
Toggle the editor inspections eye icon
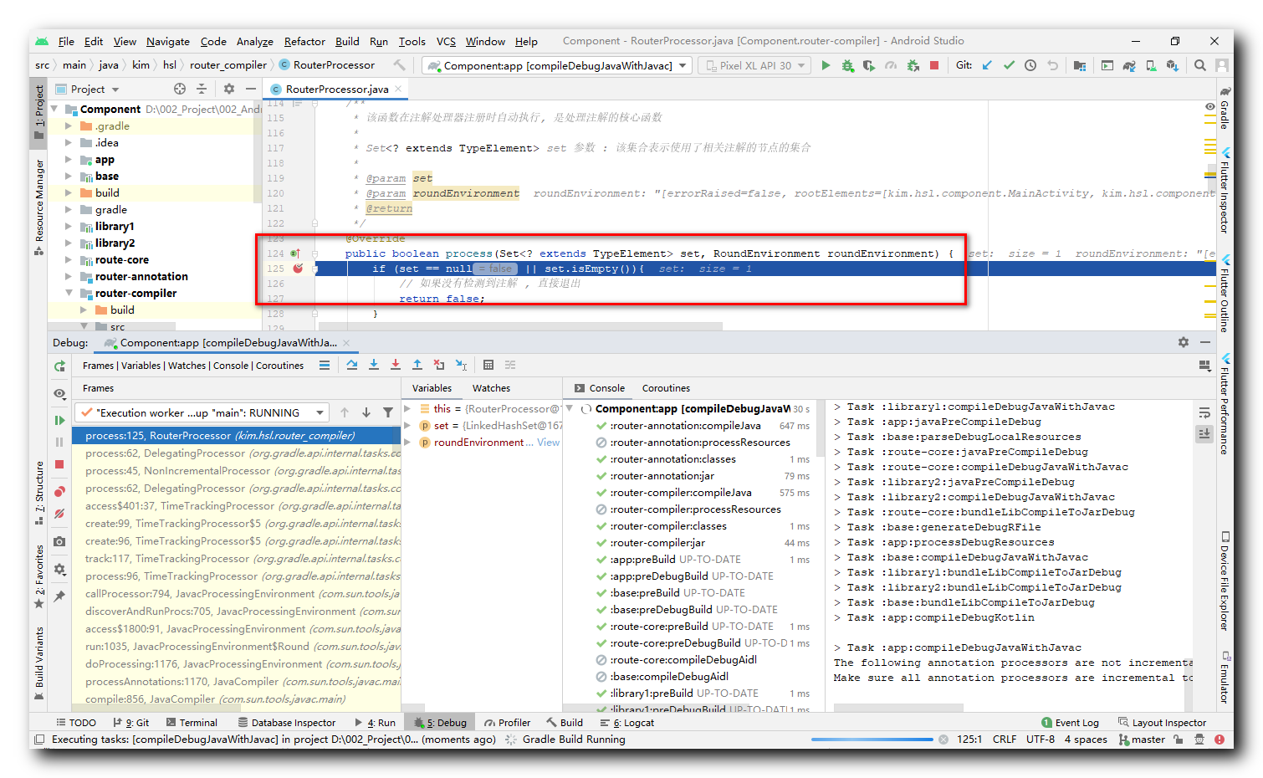tap(1210, 106)
